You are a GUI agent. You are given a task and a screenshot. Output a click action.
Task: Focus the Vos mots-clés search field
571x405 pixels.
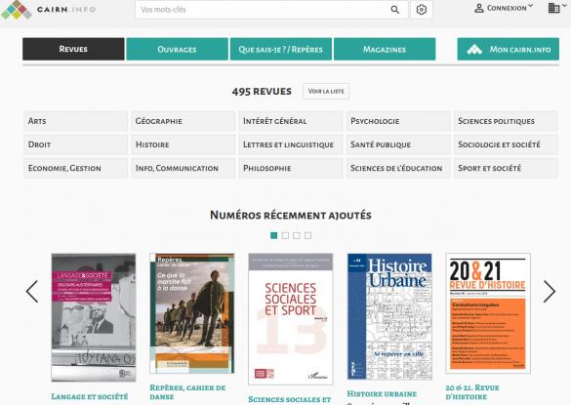tap(271, 10)
